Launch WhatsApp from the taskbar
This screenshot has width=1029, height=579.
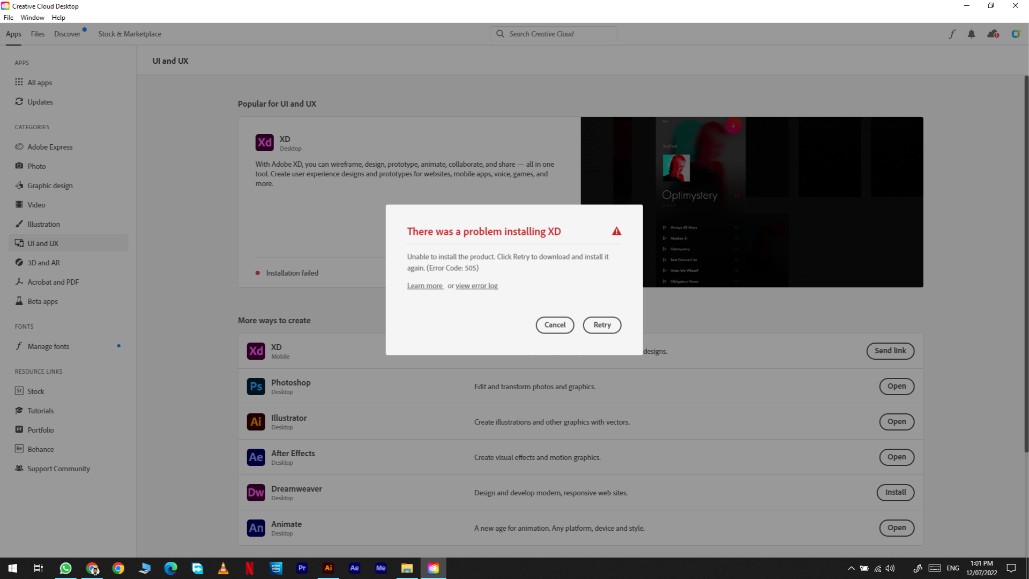(65, 568)
